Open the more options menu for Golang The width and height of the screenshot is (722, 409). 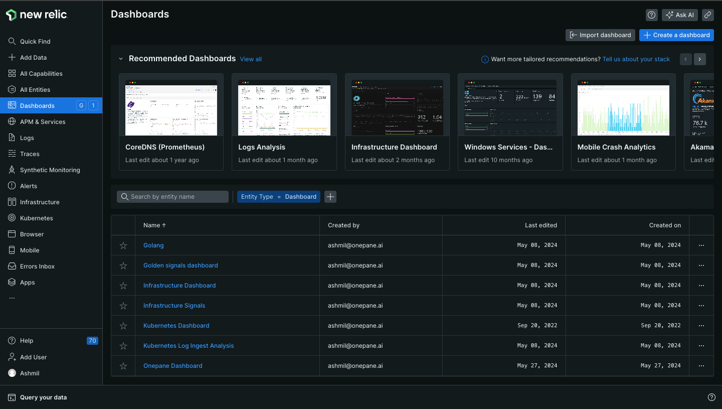pyautogui.click(x=701, y=245)
